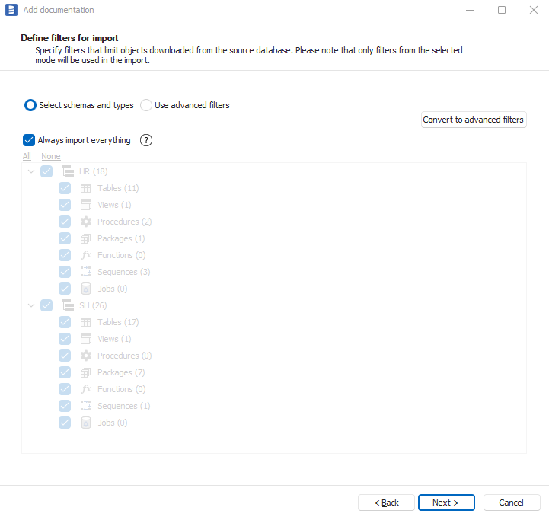Toggle the HR Jobs (0) checkbox
549x517 pixels.
click(x=65, y=289)
